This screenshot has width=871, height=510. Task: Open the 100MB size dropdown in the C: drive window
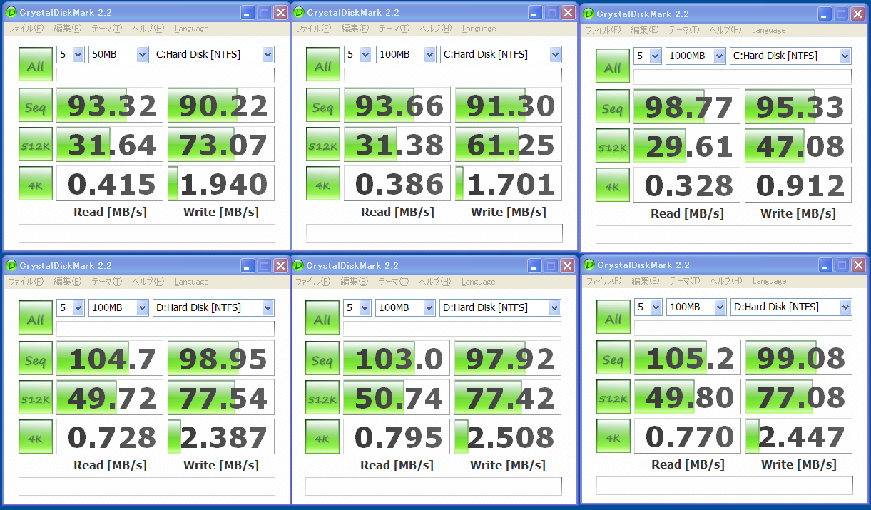point(406,54)
